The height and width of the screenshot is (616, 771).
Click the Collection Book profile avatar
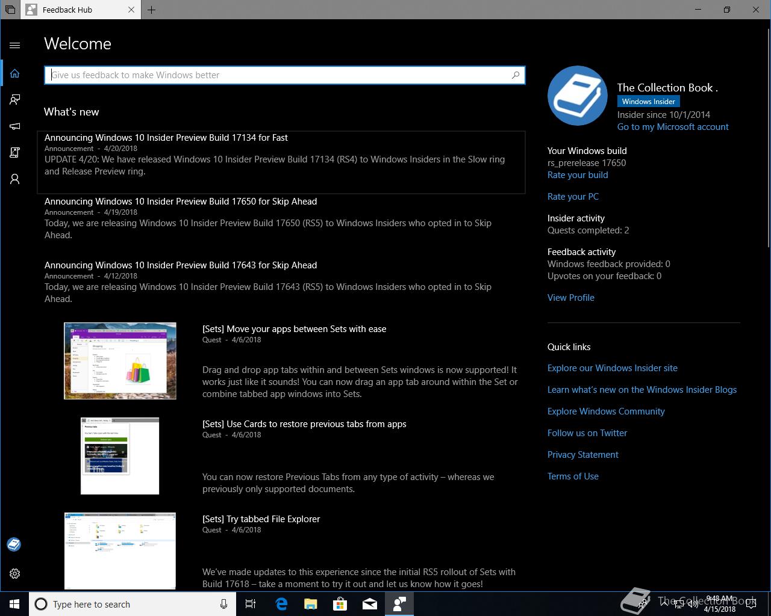[578, 96]
